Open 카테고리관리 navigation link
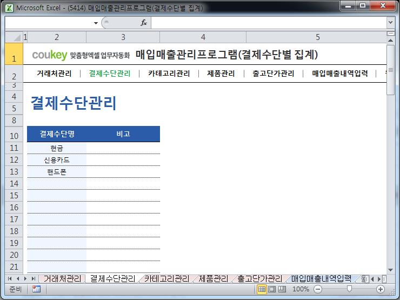Image resolution: width=400 pixels, height=300 pixels. [169, 74]
